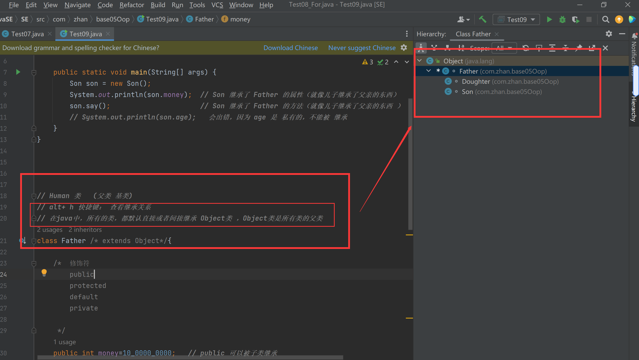
Task: Collapse the Object node in hierarchy tree
Action: [420, 61]
